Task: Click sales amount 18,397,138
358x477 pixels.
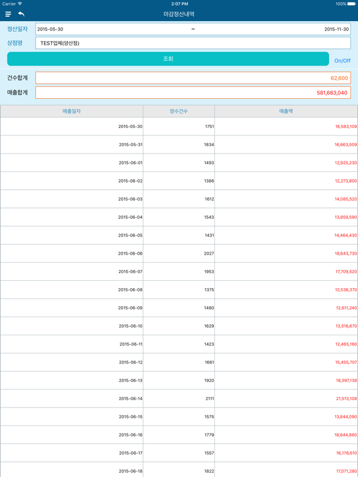Action: coord(346,380)
